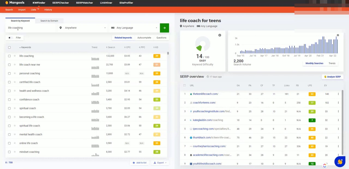Star the 'confidence coach' keyword
Image resolution: width=349 pixels, height=169 pixels.
click(15, 99)
